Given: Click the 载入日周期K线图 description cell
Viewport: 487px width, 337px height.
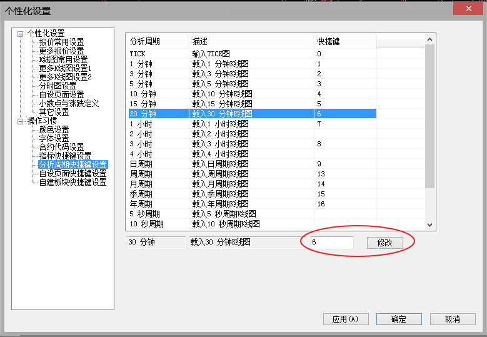Looking at the screenshot, I should (x=221, y=164).
